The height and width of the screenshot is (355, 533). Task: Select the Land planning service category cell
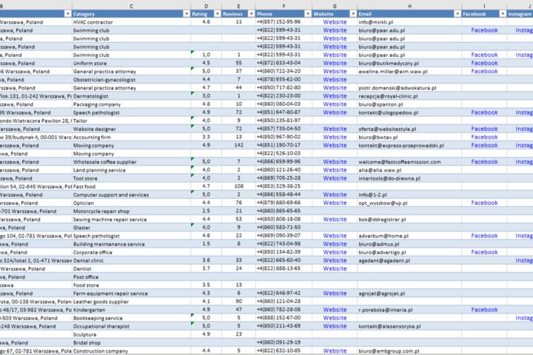[x=131, y=170]
